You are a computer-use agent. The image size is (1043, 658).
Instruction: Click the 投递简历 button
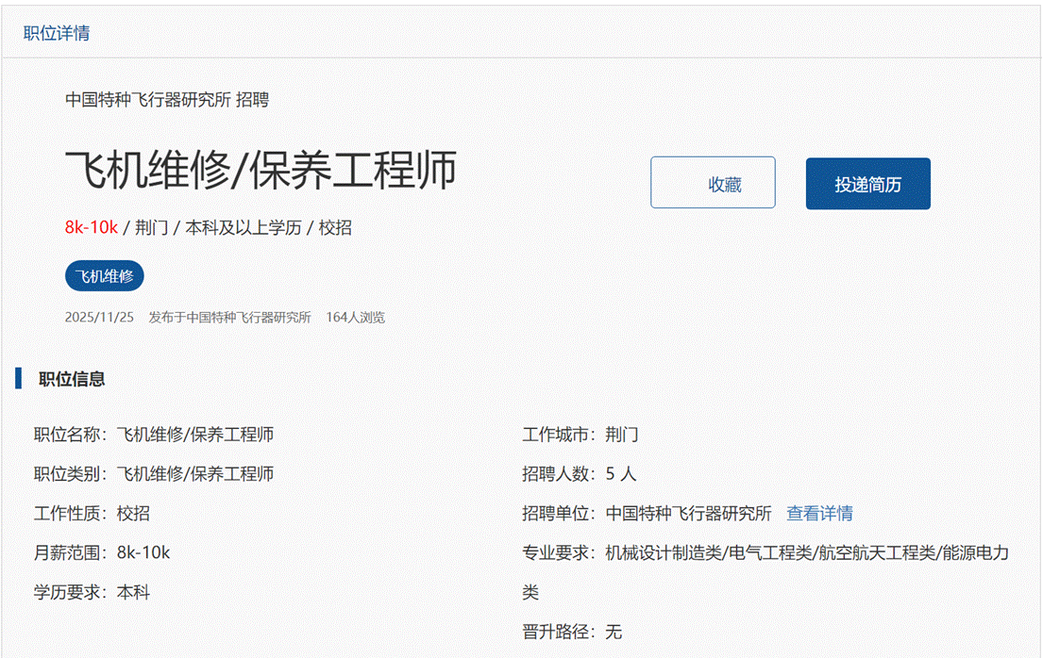867,184
